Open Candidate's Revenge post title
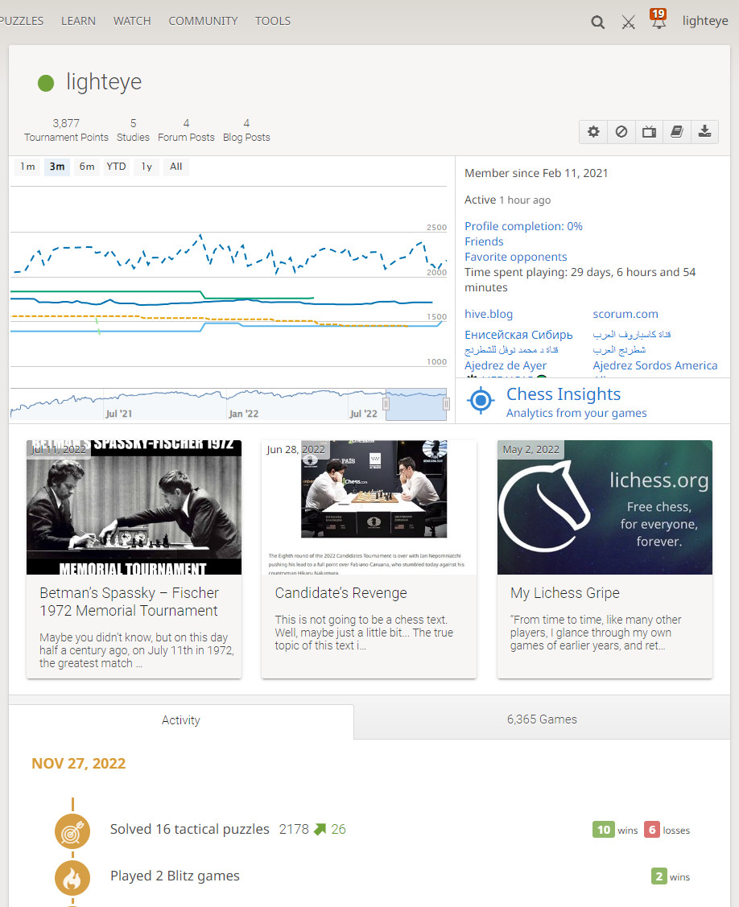 tap(341, 593)
